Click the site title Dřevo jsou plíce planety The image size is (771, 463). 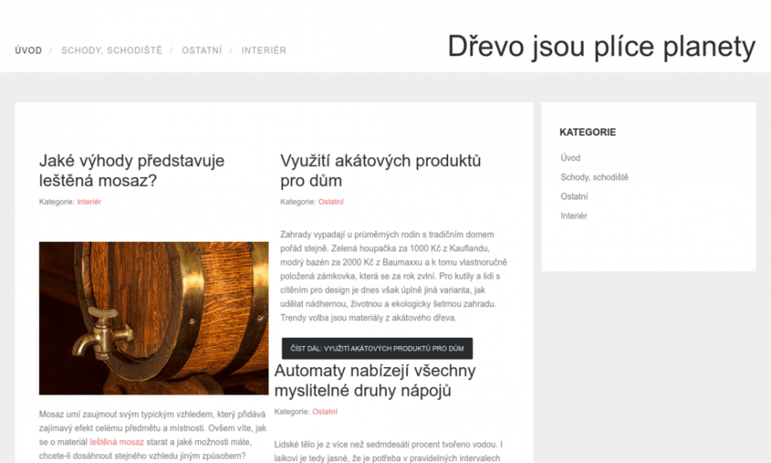(601, 47)
